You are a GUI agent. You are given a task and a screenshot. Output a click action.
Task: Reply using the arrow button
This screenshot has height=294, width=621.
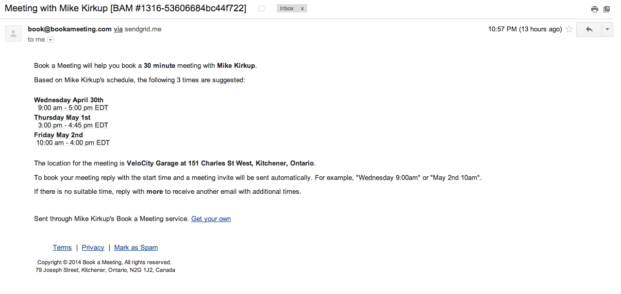click(589, 29)
